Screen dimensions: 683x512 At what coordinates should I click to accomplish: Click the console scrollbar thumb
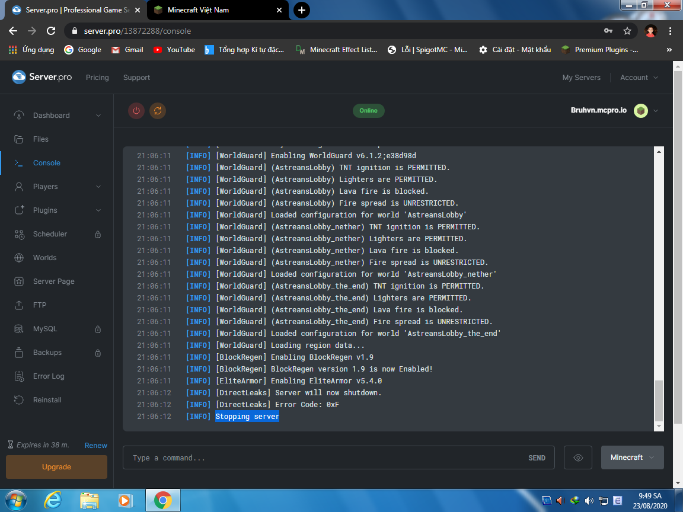pos(659,401)
